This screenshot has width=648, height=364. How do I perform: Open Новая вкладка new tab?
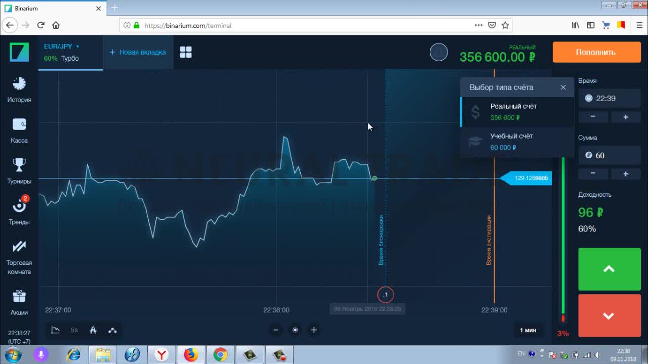click(138, 52)
